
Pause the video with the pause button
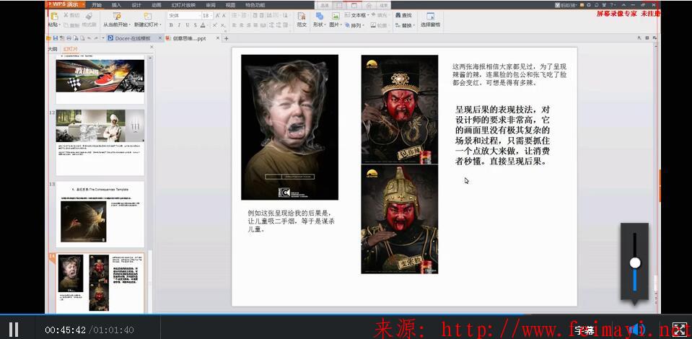13,329
